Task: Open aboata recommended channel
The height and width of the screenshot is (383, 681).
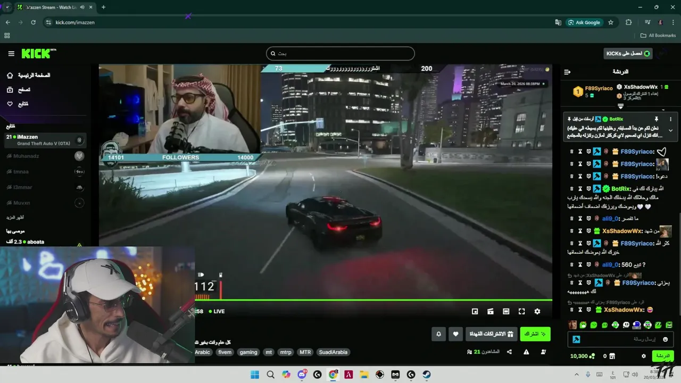Action: 45,243
